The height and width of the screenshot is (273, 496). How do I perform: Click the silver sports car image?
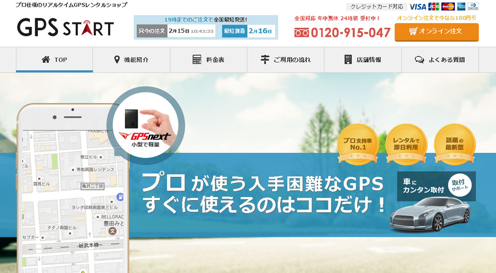click(430, 214)
